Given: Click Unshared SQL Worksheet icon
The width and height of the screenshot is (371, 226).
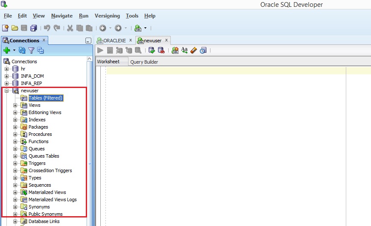Looking at the screenshot, I should point(175,50).
